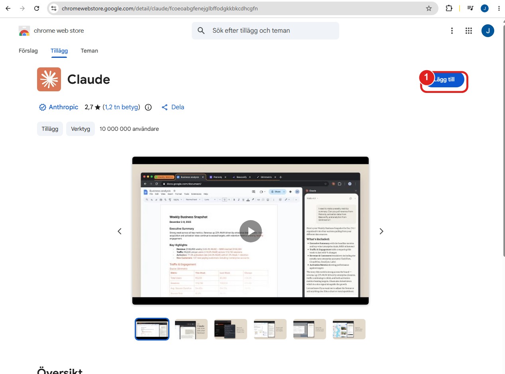This screenshot has height=374, width=505.
Task: Select the sixth preview thumbnail
Action: coord(349,329)
